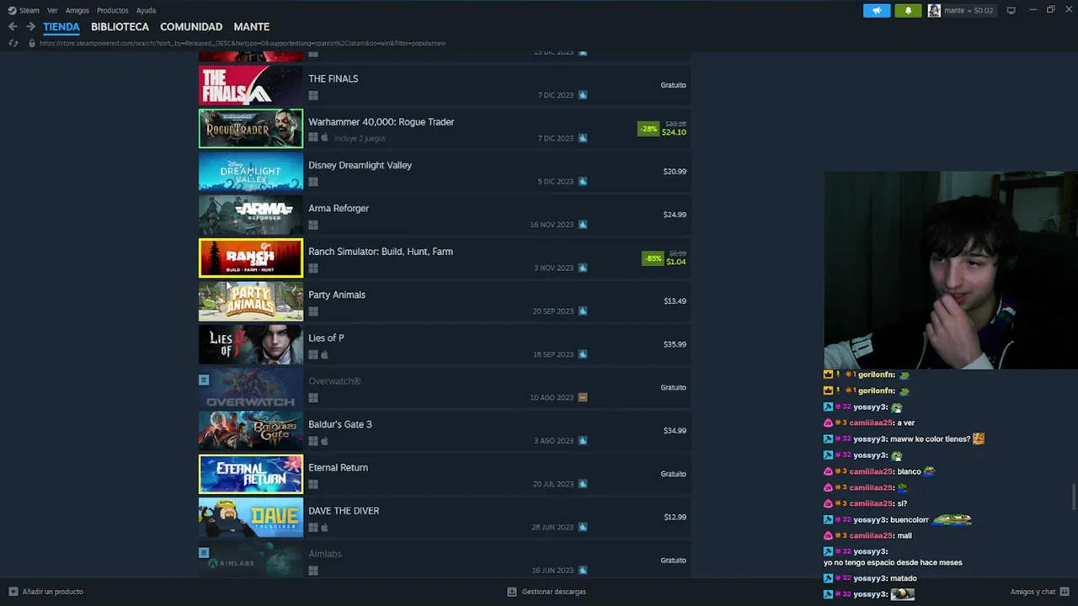Go forward with the right arrow button
This screenshot has height=606, width=1078.
[x=30, y=27]
